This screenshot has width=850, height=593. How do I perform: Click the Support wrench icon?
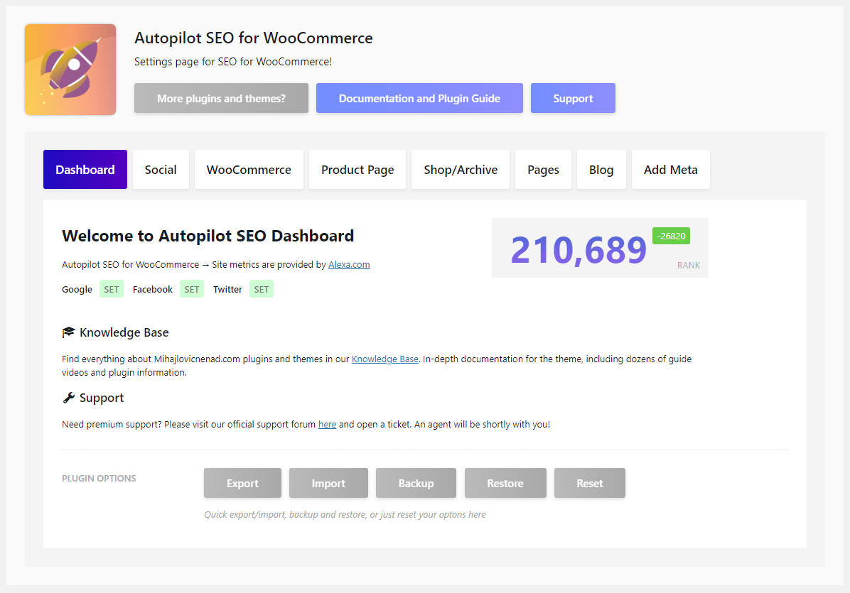68,398
